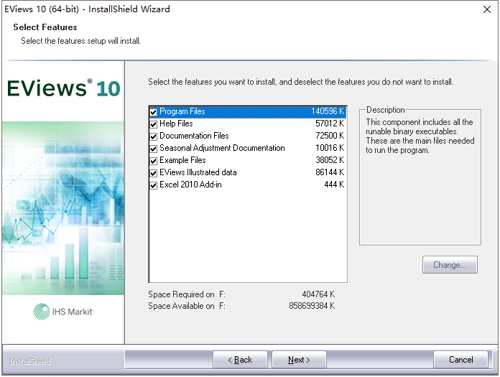Deselect the EViews Illustrated data checkbox
Image resolution: width=500 pixels, height=377 pixels.
point(154,173)
